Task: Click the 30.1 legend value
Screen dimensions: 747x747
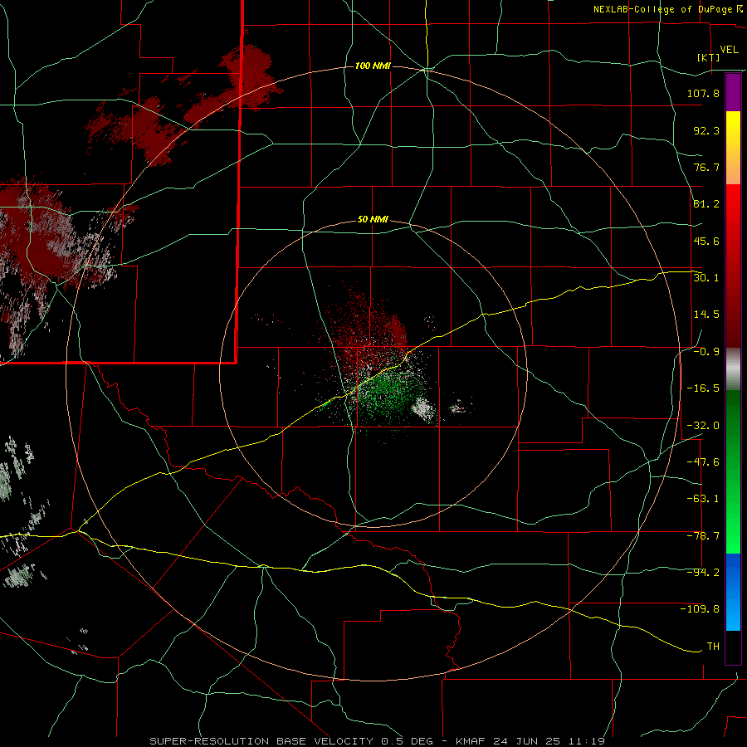Action: click(706, 278)
